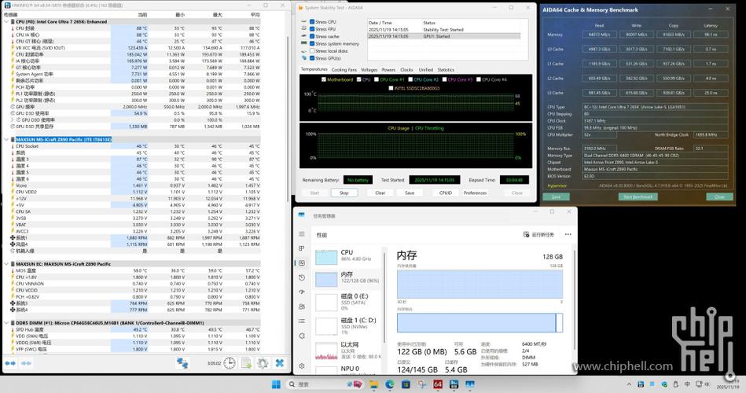This screenshot has height=393, width=746.
Task: Enable Stress local disks checkbox
Action: (x=312, y=51)
